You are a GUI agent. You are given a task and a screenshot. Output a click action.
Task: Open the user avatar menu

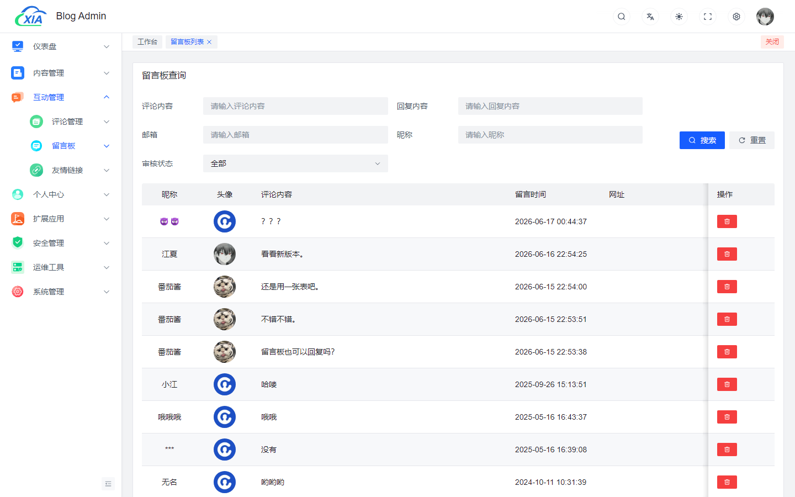(765, 17)
